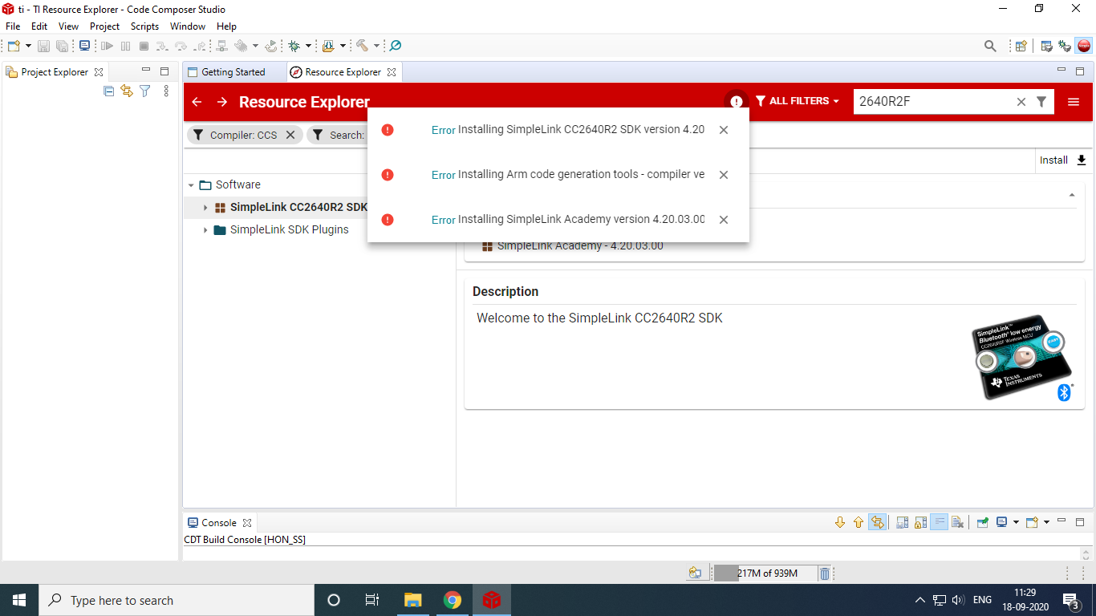
Task: Go back in Resource Explorer
Action: pos(197,102)
